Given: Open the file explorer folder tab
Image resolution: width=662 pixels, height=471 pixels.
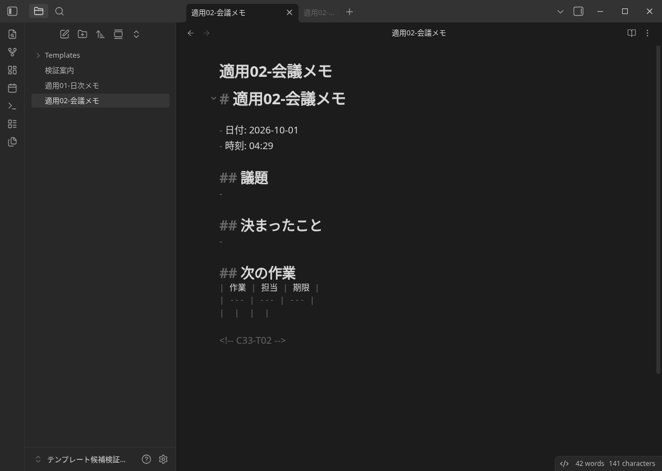Looking at the screenshot, I should (x=38, y=11).
